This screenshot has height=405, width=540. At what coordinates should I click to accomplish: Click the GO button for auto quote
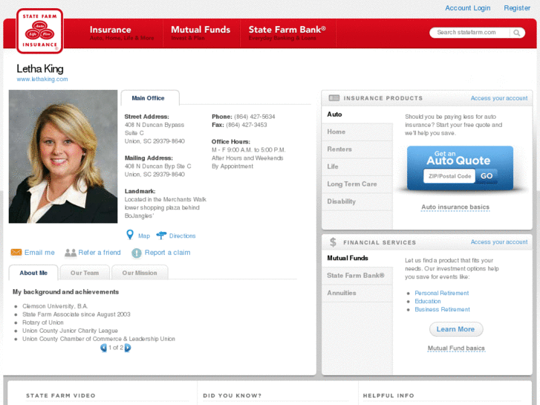[487, 176]
